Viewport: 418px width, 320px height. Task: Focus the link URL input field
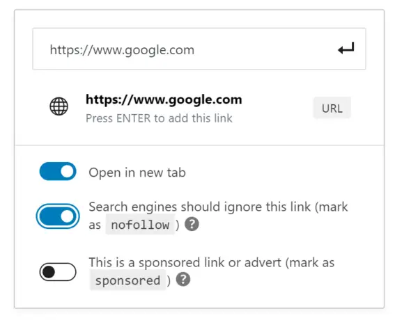[x=199, y=49]
